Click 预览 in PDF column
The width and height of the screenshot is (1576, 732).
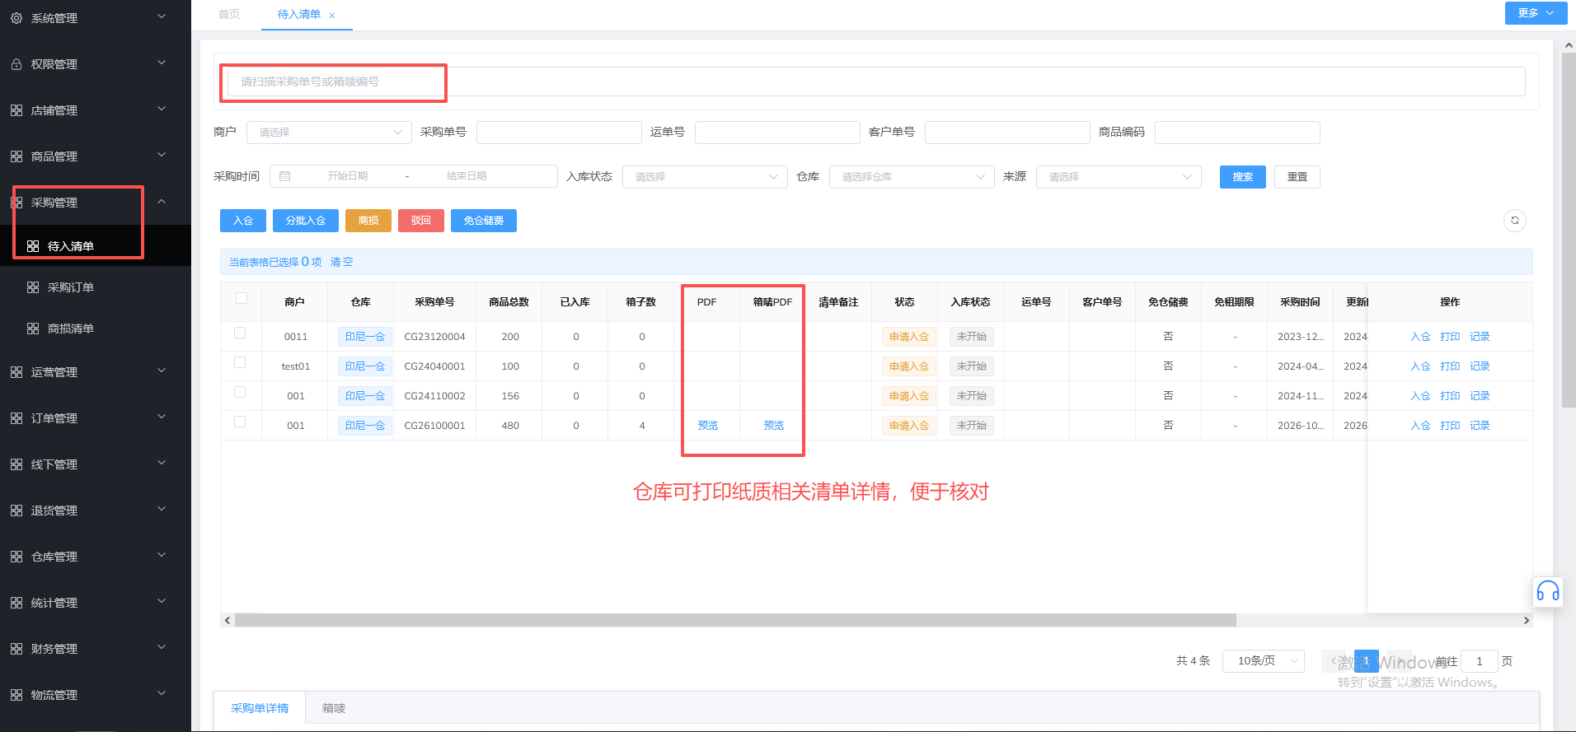click(x=707, y=425)
